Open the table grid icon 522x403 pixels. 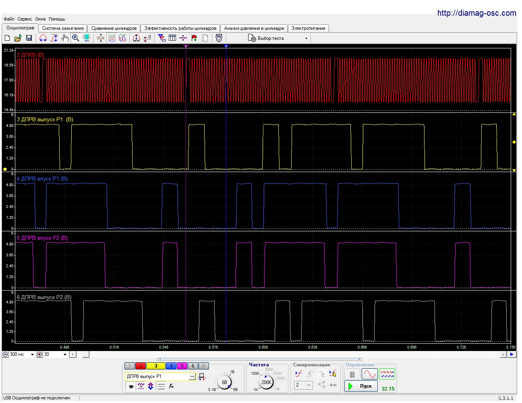point(172,38)
